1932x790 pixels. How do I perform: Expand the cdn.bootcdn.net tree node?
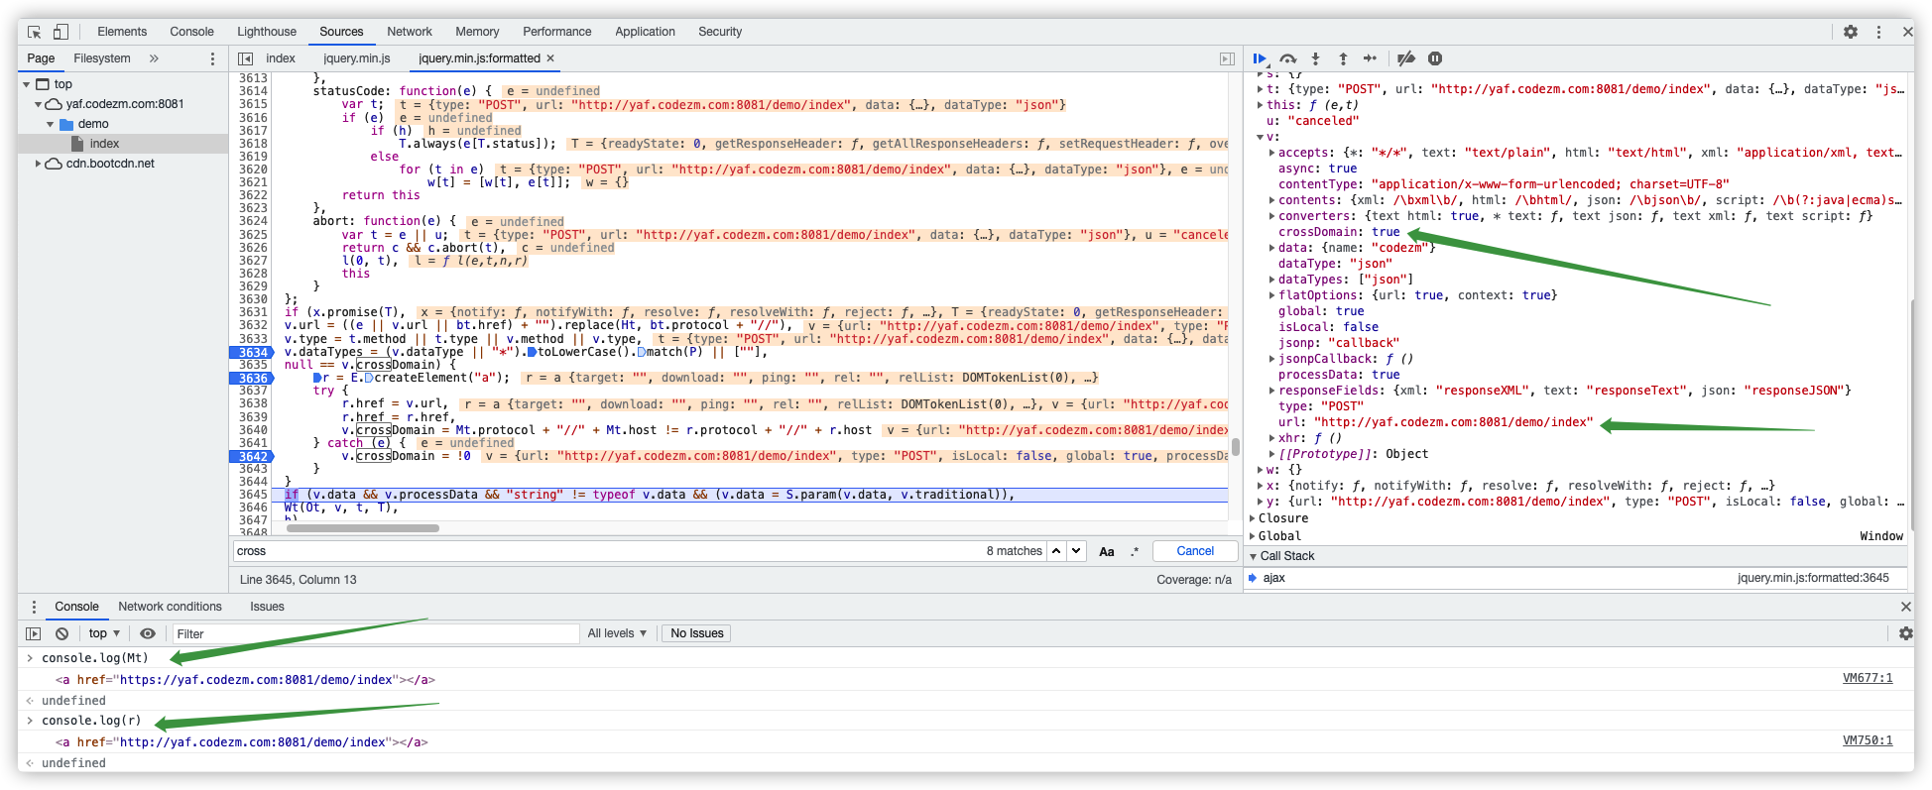[39, 164]
